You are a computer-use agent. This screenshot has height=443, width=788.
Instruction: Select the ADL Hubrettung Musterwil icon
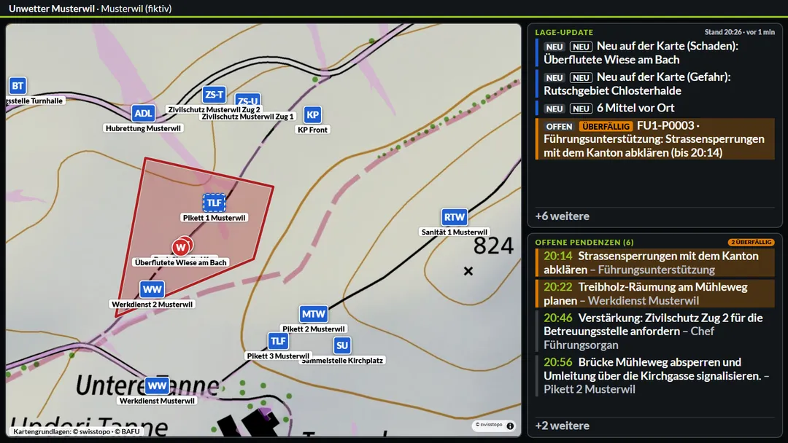[143, 114]
